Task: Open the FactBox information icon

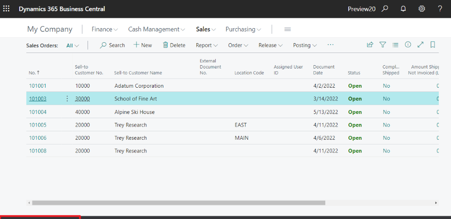Action: (x=408, y=45)
